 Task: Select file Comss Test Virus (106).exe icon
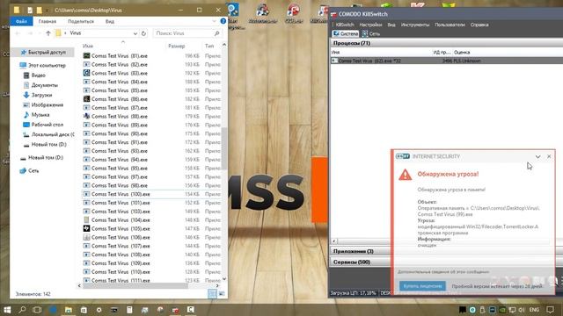86,237
